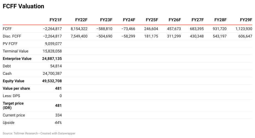Select the Disc. FCFF row label
Image resolution: width=255 pixels, height=138 pixels.
12,36
